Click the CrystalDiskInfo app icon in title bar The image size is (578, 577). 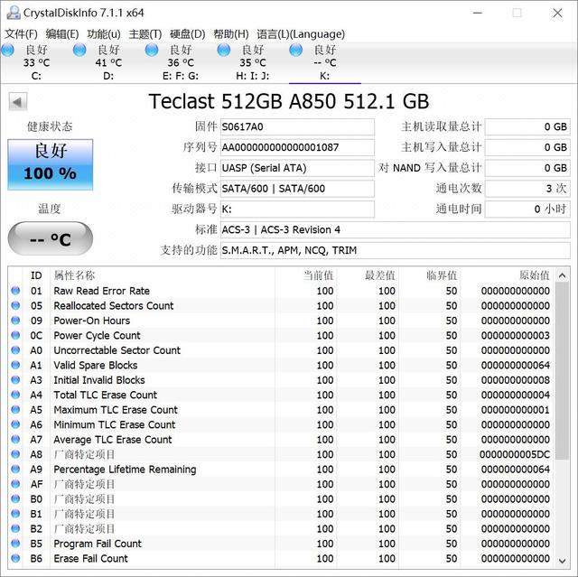[x=14, y=13]
